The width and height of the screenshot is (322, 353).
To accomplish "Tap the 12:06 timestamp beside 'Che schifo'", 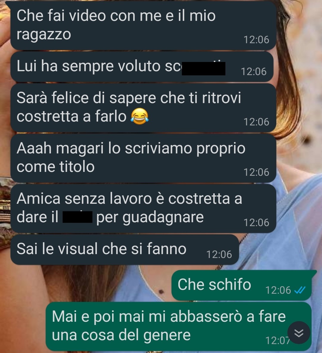I will tap(278, 290).
